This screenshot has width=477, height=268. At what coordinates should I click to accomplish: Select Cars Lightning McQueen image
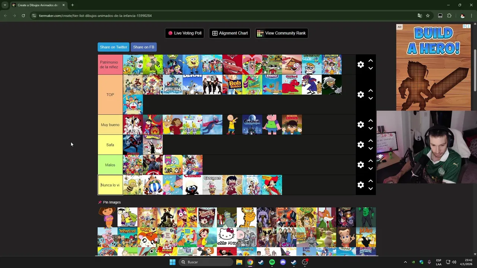tap(232, 65)
